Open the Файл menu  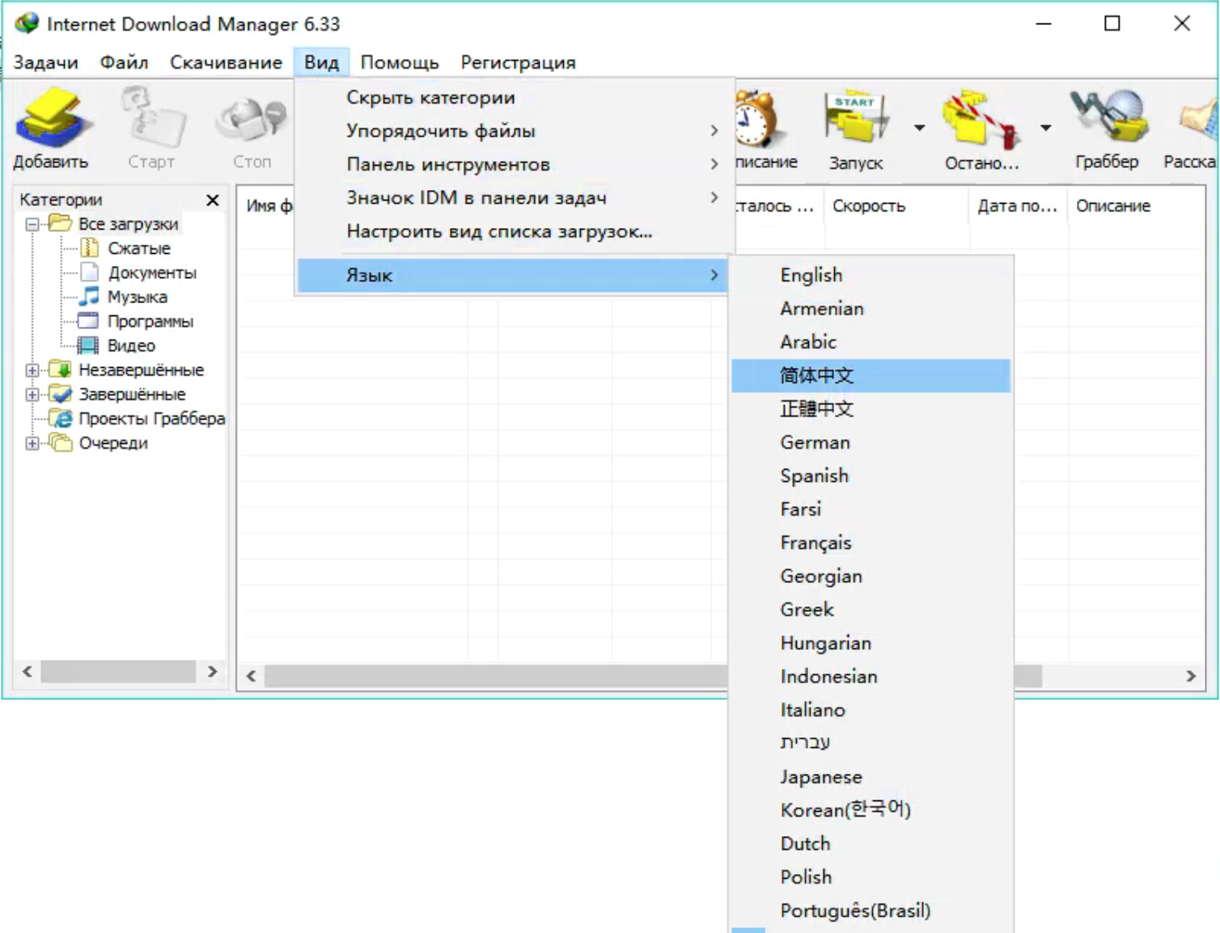pos(124,62)
